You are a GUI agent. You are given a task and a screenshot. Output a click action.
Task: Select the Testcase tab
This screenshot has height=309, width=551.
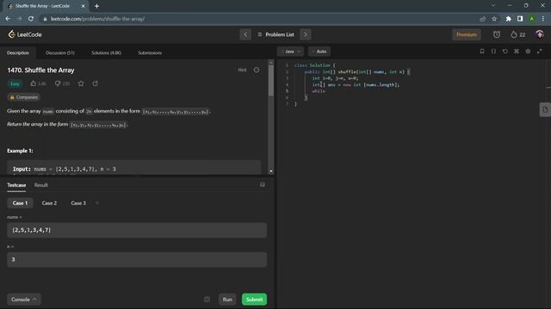point(16,185)
